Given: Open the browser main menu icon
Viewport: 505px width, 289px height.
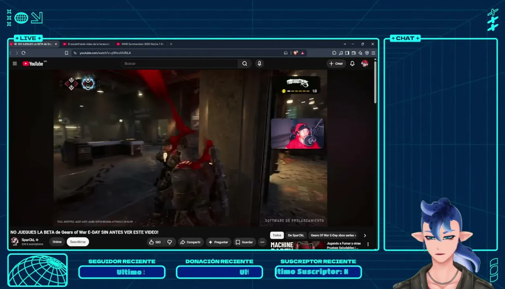Looking at the screenshot, I should (373, 53).
